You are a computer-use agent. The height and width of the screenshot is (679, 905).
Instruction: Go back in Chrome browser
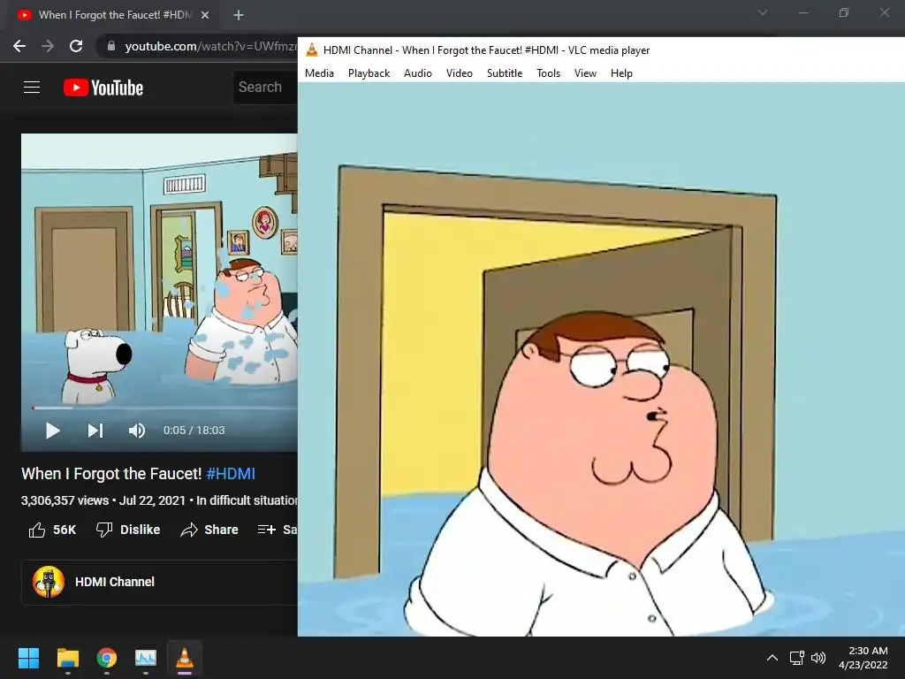tap(19, 46)
